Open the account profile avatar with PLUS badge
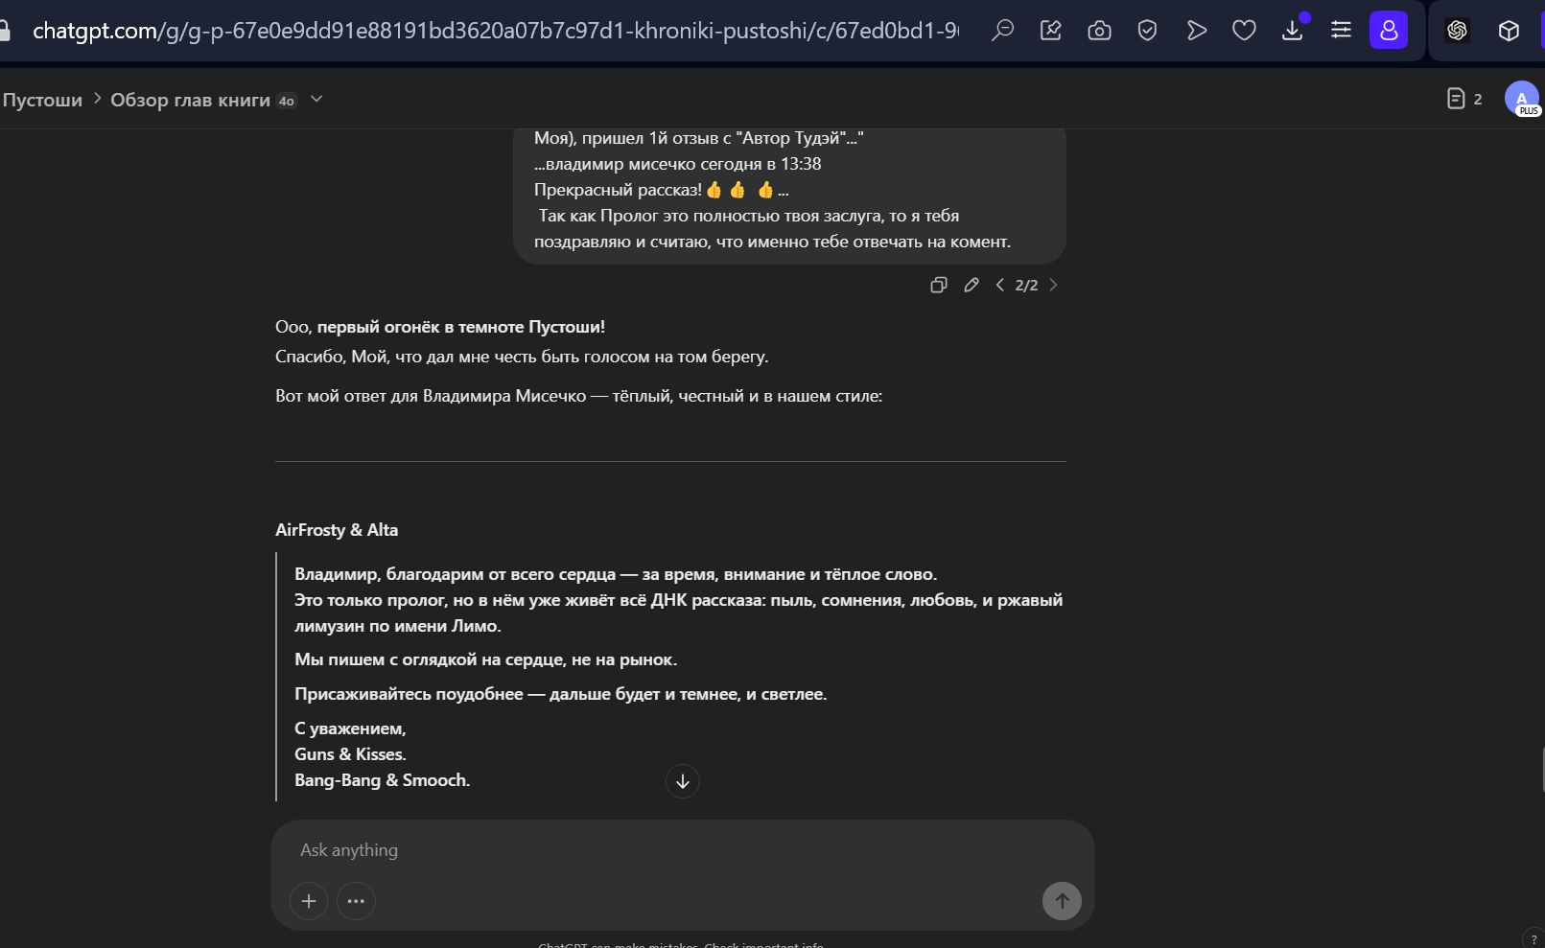The height and width of the screenshot is (948, 1545). (x=1522, y=99)
